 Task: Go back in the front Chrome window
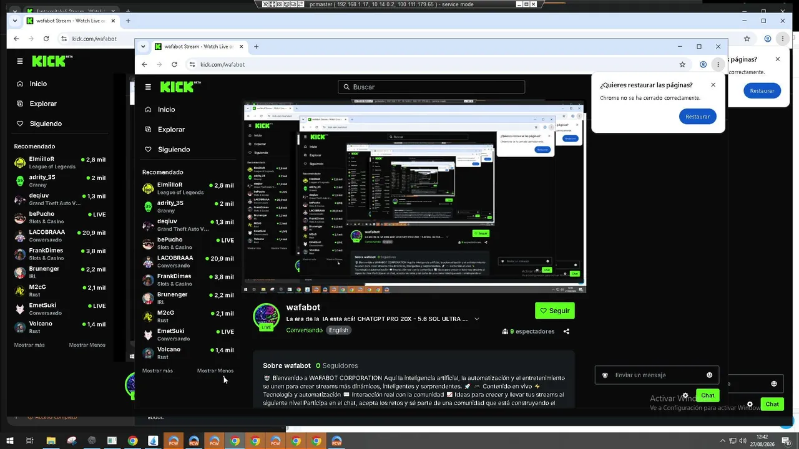144,64
